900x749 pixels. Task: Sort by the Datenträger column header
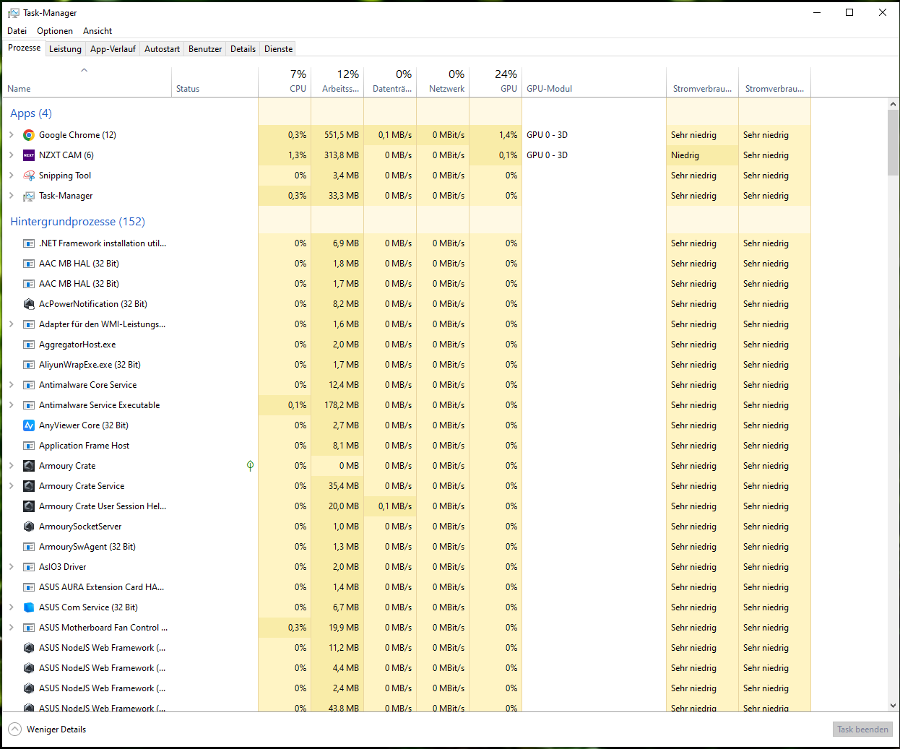tap(390, 82)
